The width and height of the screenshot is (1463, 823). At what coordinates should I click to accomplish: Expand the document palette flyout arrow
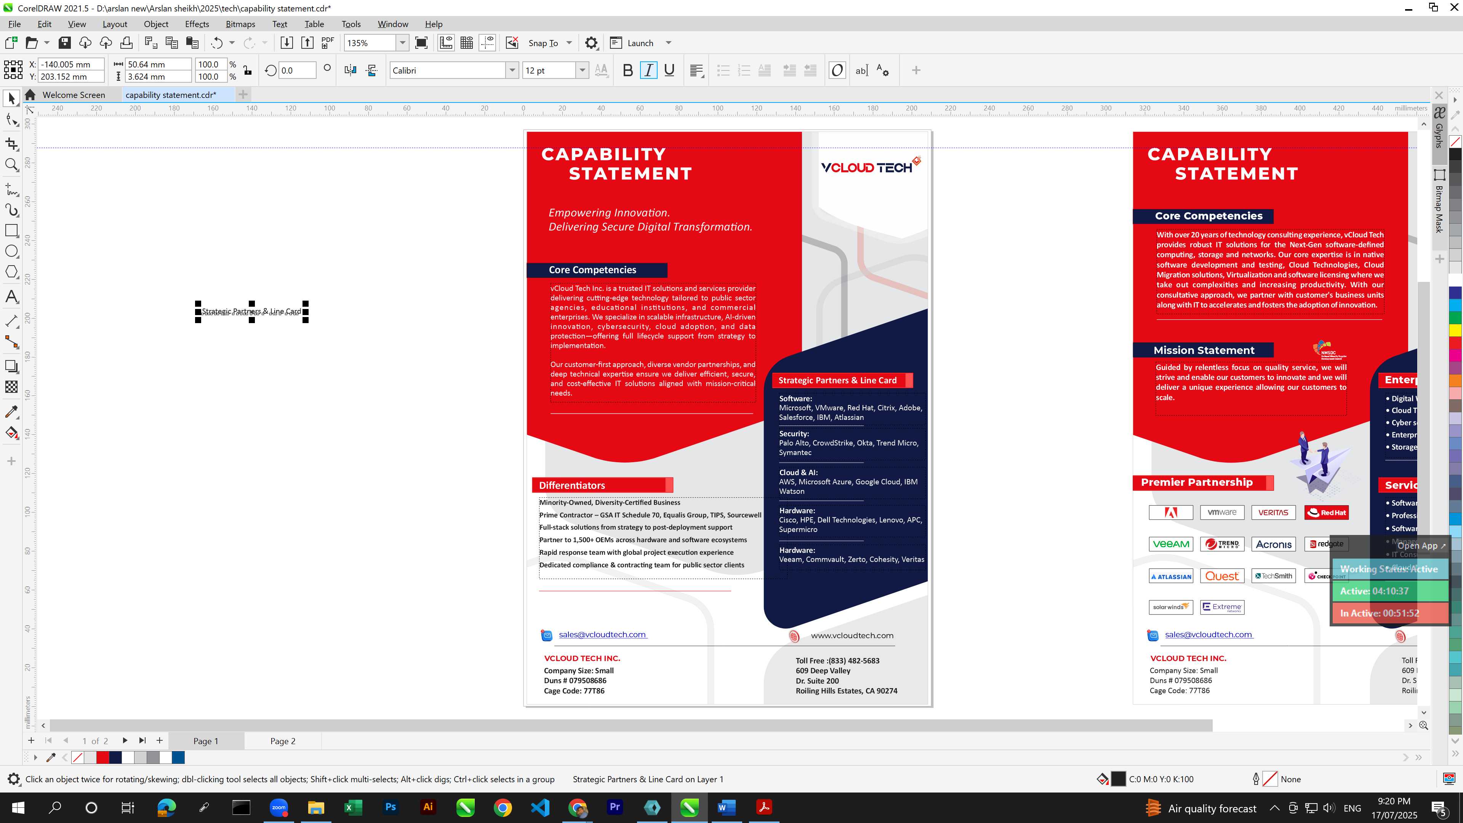(x=35, y=757)
